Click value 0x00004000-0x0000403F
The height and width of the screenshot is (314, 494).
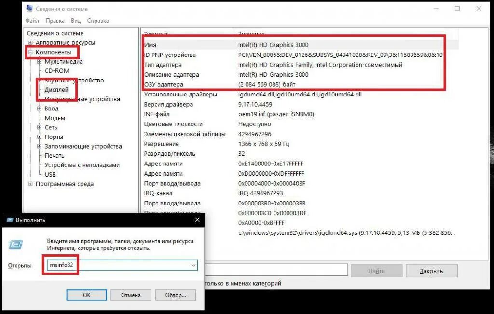pyautogui.click(x=272, y=184)
